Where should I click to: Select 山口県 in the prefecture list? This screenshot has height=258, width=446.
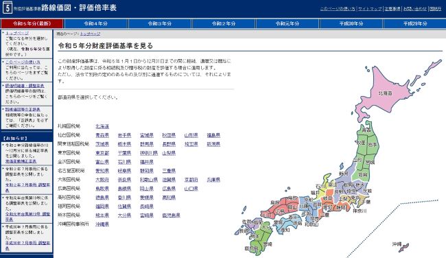(x=191, y=189)
